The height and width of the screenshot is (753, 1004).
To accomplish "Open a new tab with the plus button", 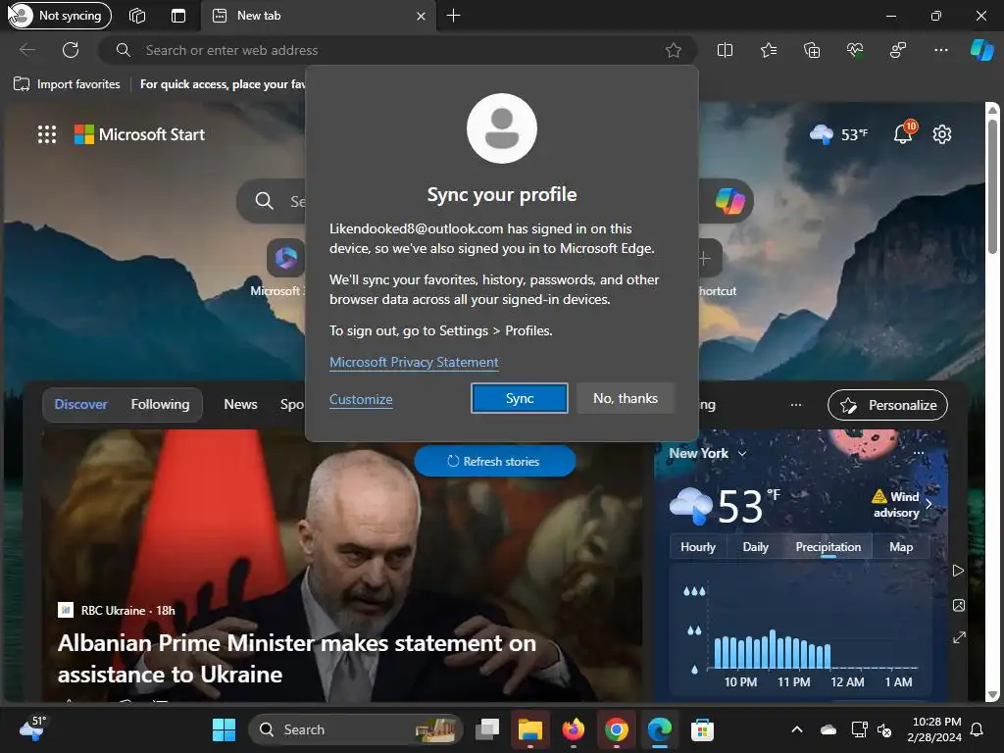I will click(x=453, y=16).
